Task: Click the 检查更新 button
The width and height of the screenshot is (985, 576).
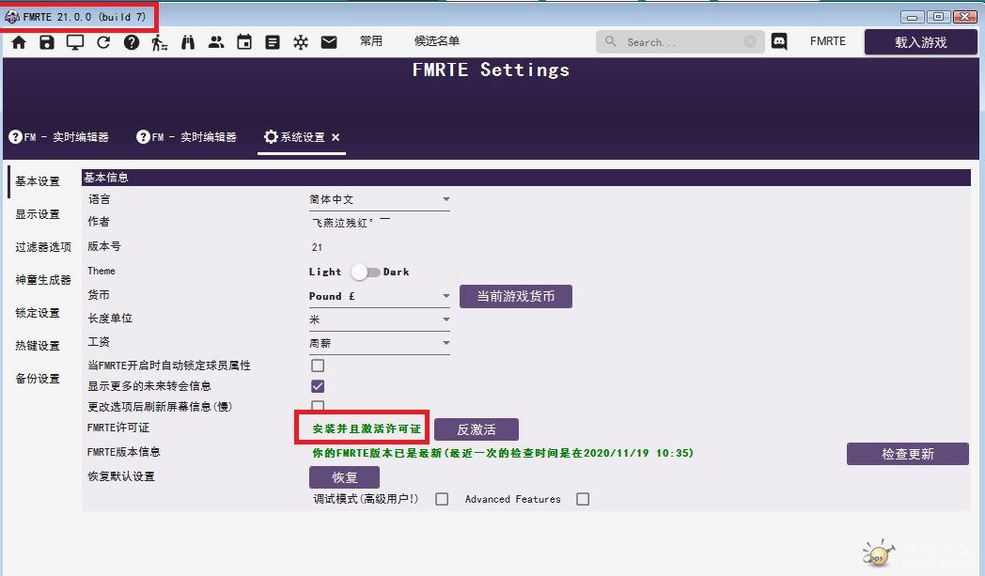Action: click(908, 454)
